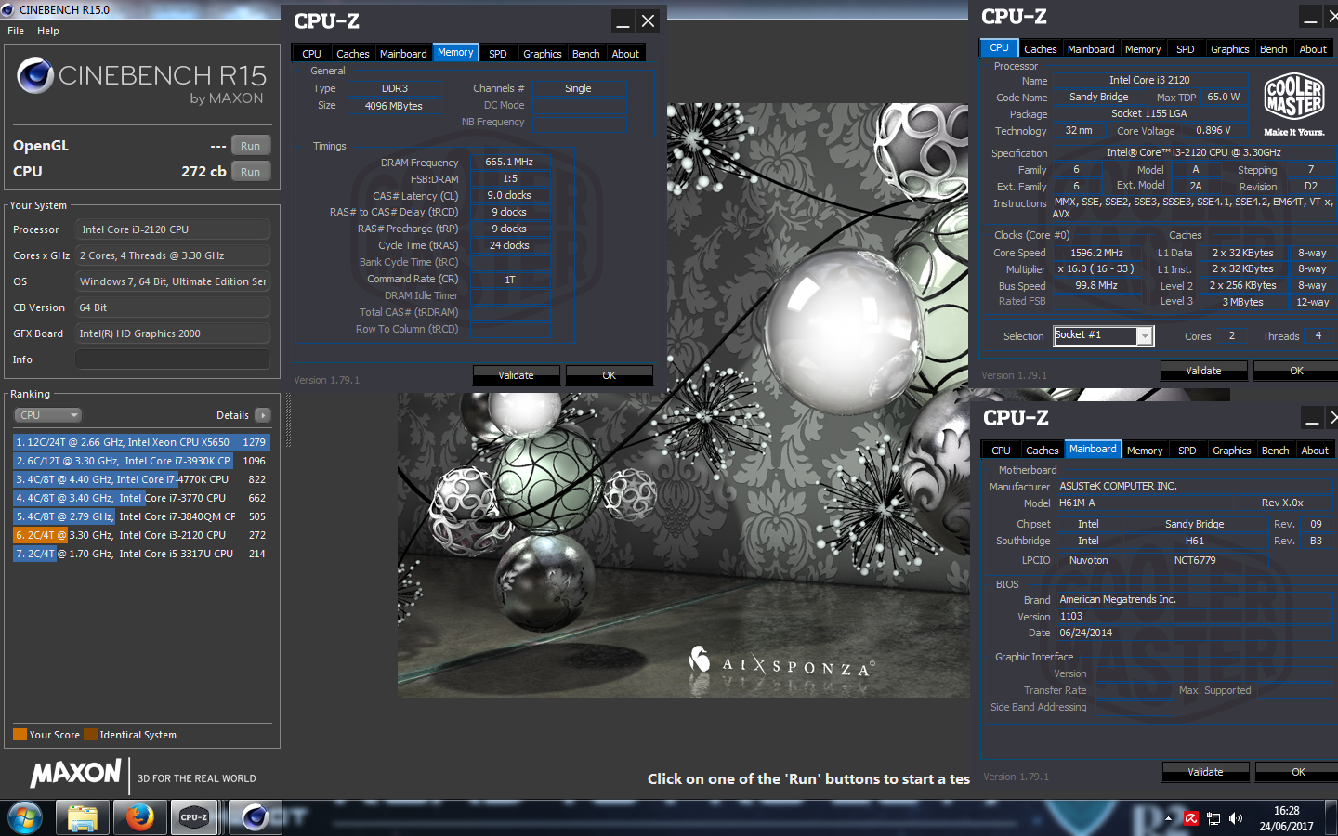Open Graphics tab in bottom-right CPU-Z window
The image size is (1338, 836).
tap(1232, 451)
